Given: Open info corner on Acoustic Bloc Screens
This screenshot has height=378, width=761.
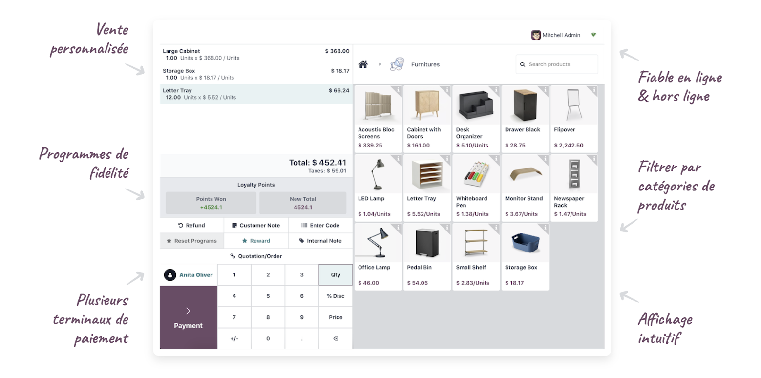Looking at the screenshot, I should pyautogui.click(x=398, y=90).
